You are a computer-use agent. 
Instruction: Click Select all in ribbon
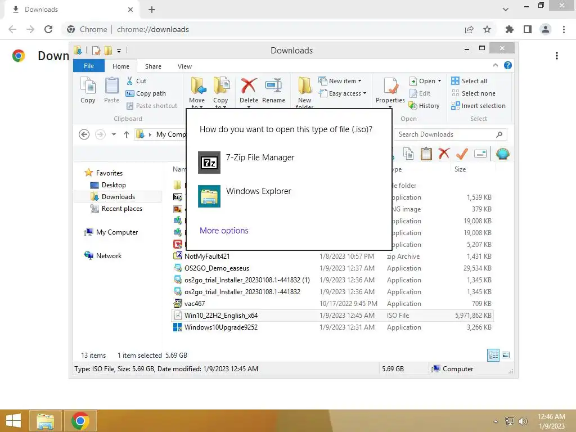[469, 81]
